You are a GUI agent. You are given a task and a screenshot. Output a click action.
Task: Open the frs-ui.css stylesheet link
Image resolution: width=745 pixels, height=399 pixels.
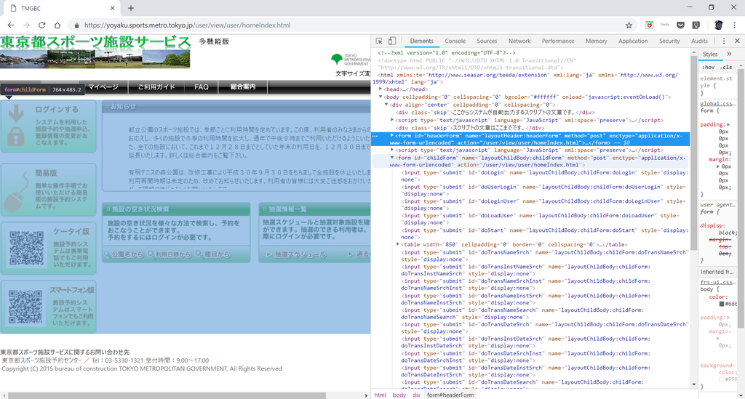tap(717, 282)
